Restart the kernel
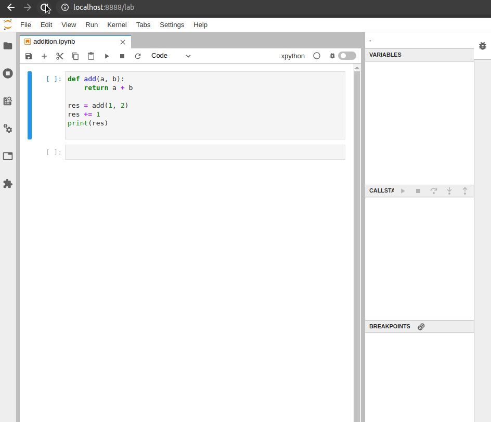491x422 pixels. [x=138, y=56]
